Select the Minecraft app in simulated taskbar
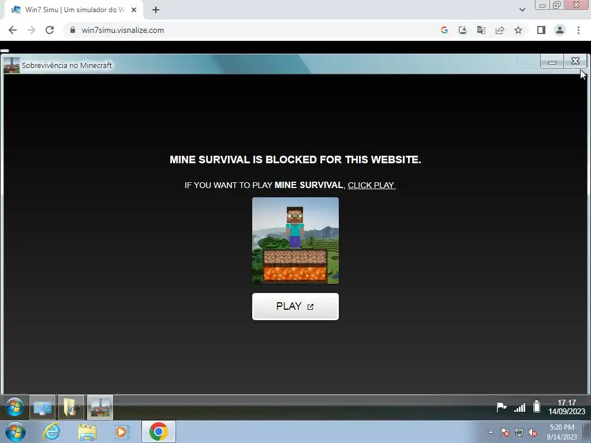Image resolution: width=591 pixels, height=443 pixels. (100, 407)
